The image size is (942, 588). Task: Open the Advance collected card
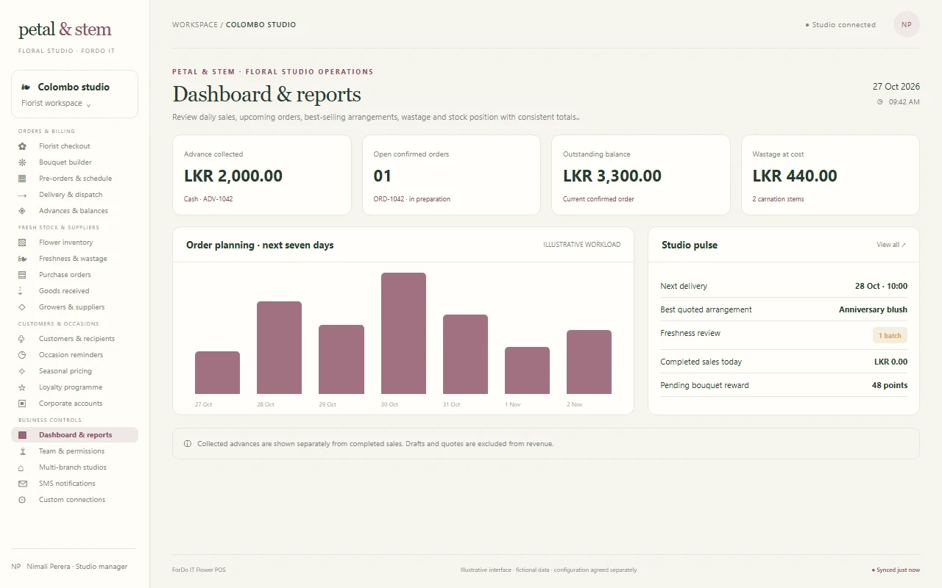tap(262, 175)
